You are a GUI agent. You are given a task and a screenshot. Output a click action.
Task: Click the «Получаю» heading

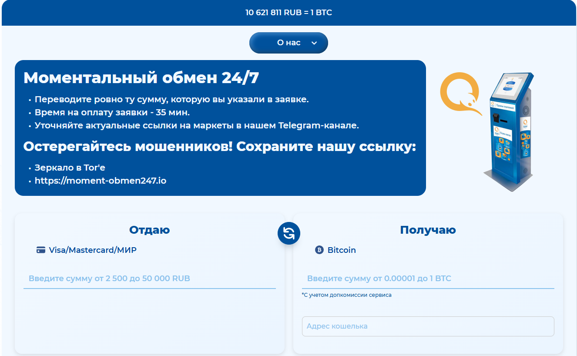[428, 230]
